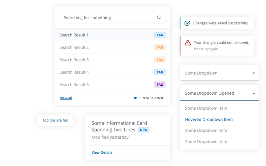Open the View all link

click(66, 98)
